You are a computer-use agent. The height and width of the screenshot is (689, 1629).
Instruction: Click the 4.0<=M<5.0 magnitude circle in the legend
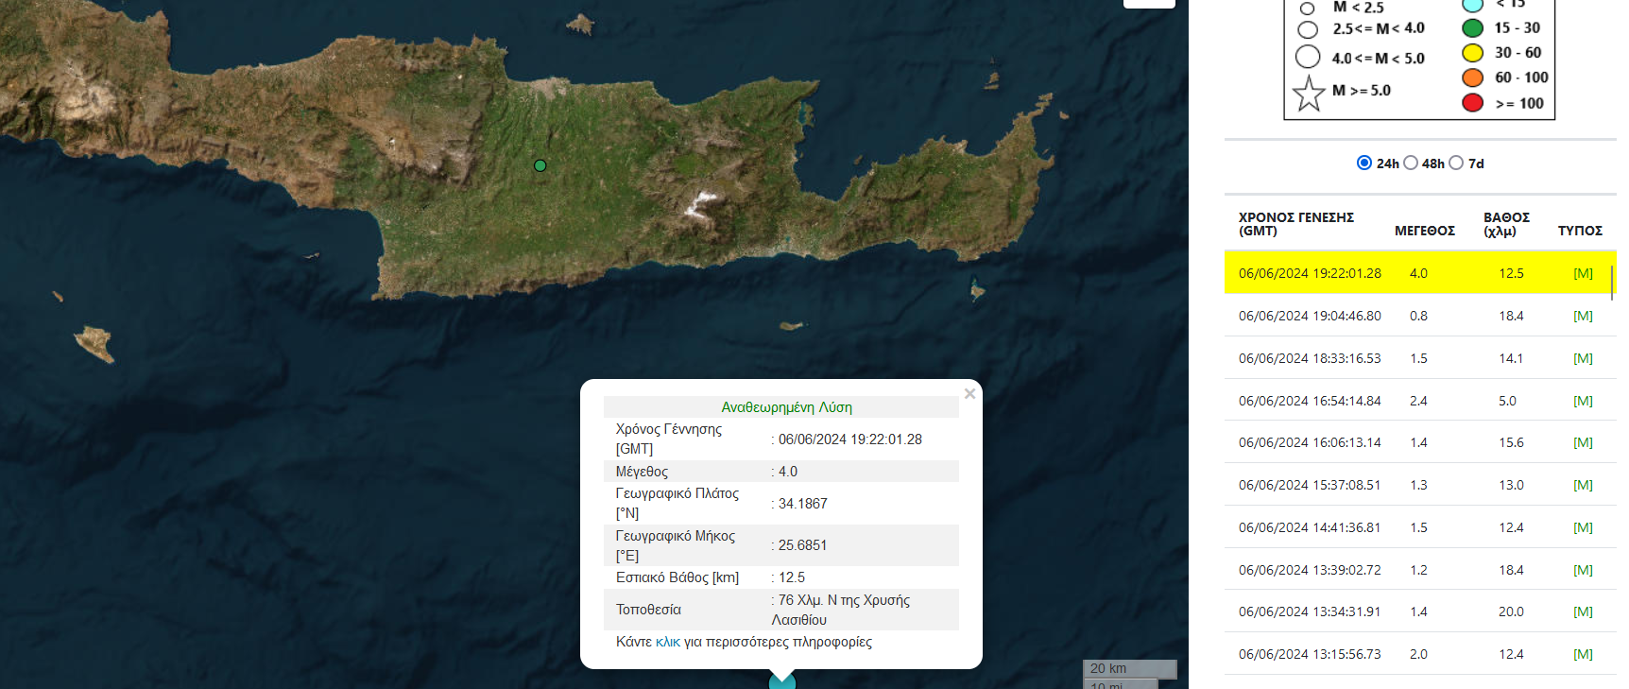click(x=1308, y=58)
